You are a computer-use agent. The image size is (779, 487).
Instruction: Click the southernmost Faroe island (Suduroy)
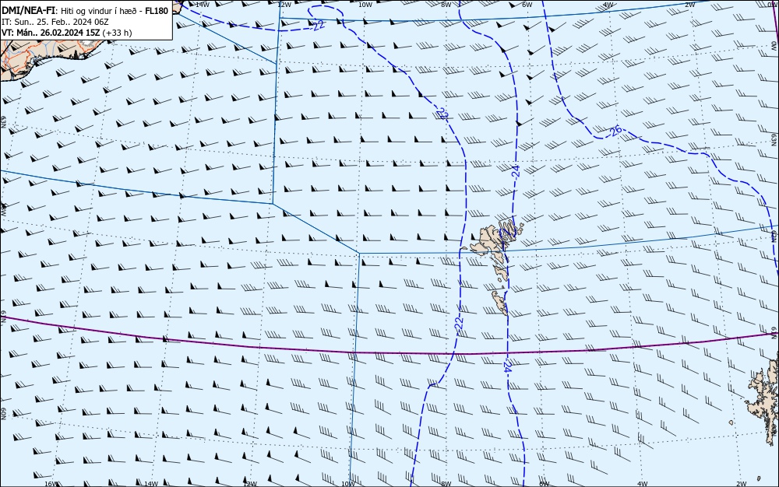click(x=500, y=302)
